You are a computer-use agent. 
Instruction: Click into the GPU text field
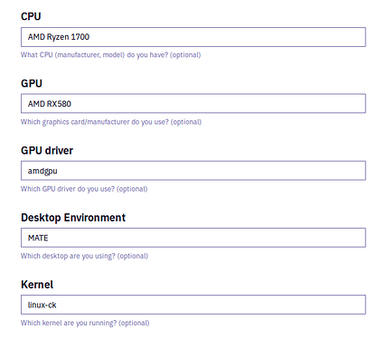pos(193,104)
